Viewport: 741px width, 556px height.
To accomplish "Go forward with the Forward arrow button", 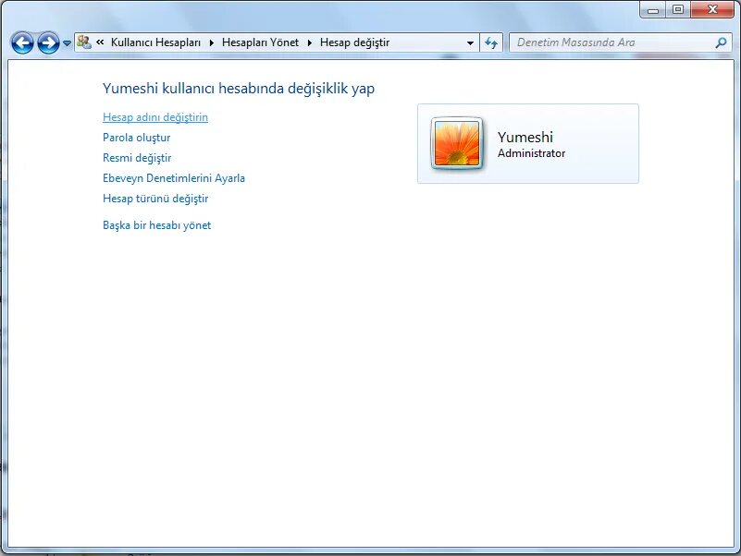I will [x=48, y=43].
